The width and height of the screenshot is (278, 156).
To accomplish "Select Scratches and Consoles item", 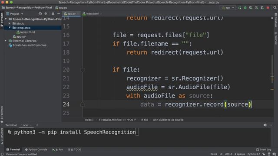I will 28,45.
